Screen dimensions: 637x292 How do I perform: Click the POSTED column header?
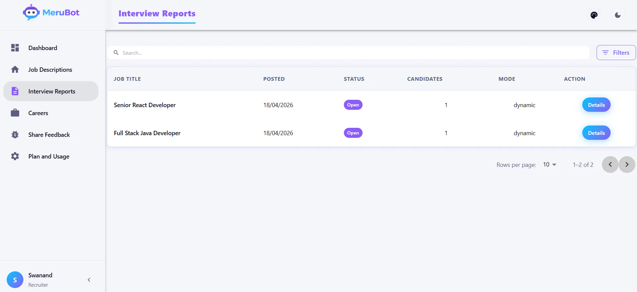(274, 79)
